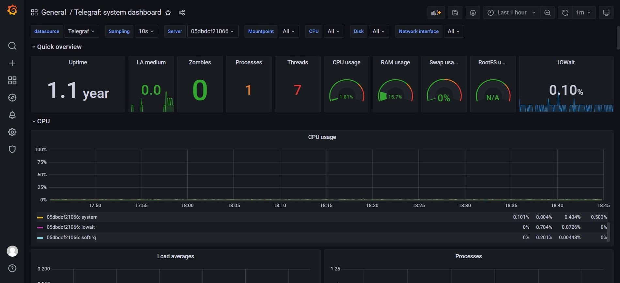The image size is (620, 283).
Task: Toggle the iowait series in legend
Action: click(x=70, y=227)
